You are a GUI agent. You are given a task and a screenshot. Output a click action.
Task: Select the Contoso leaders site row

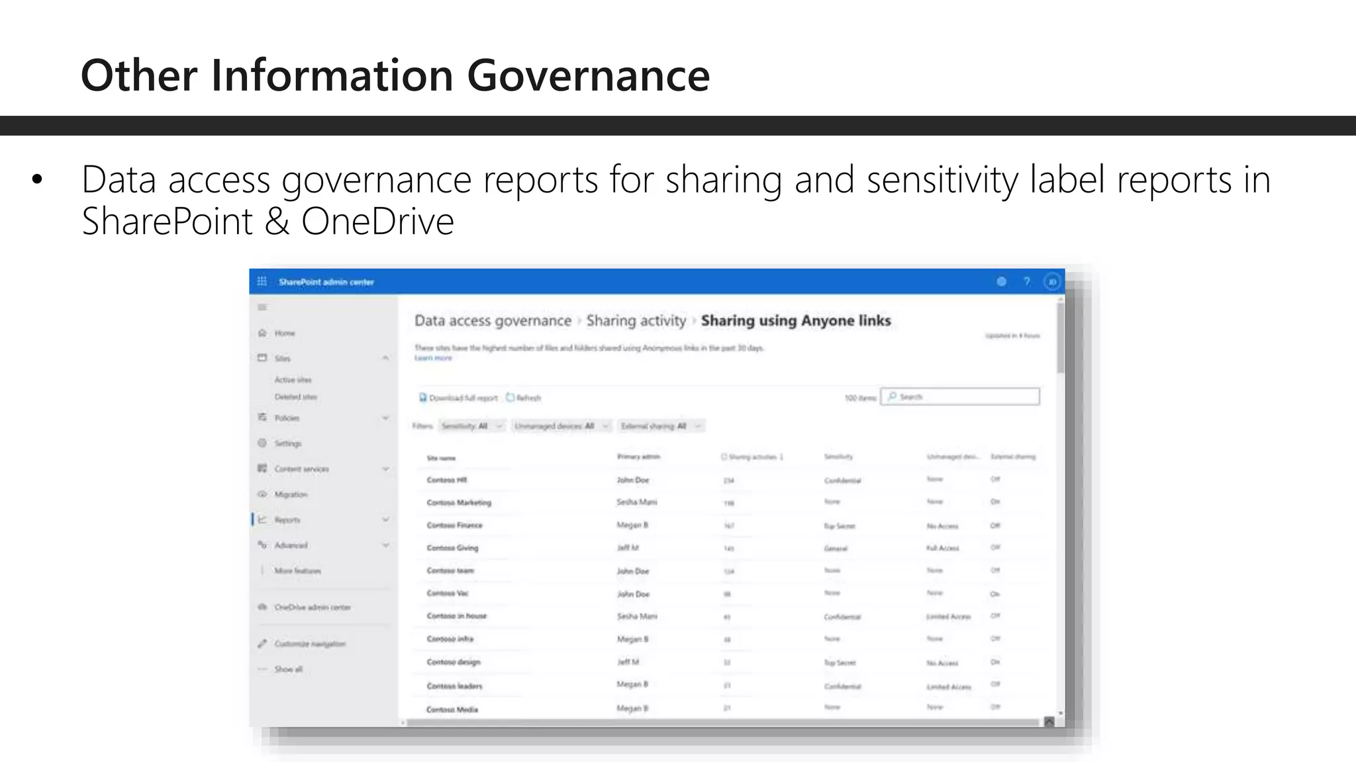click(728, 685)
